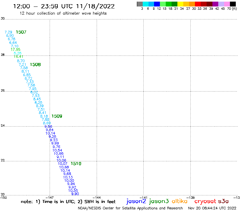Click wave height value 9.56
The image size is (240, 211).
(x=48, y=127)
